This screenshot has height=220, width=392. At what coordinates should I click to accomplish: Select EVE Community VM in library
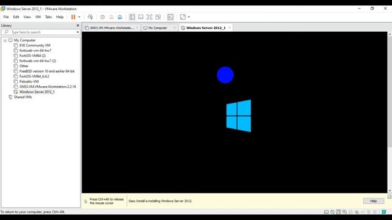click(x=35, y=45)
